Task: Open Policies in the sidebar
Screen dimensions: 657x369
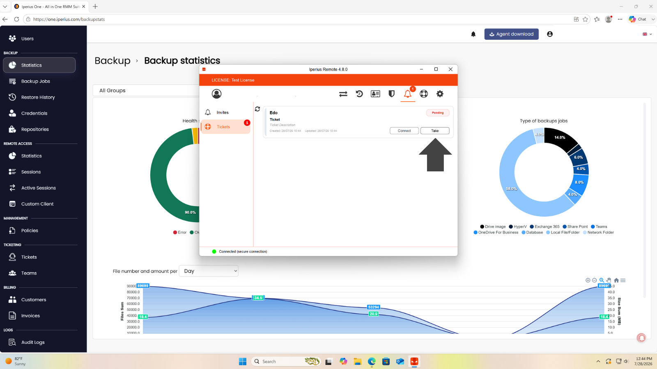Action: pyautogui.click(x=39, y=230)
